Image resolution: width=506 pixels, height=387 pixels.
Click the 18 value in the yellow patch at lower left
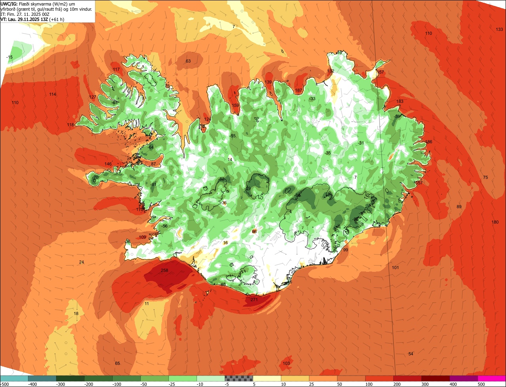click(76, 314)
